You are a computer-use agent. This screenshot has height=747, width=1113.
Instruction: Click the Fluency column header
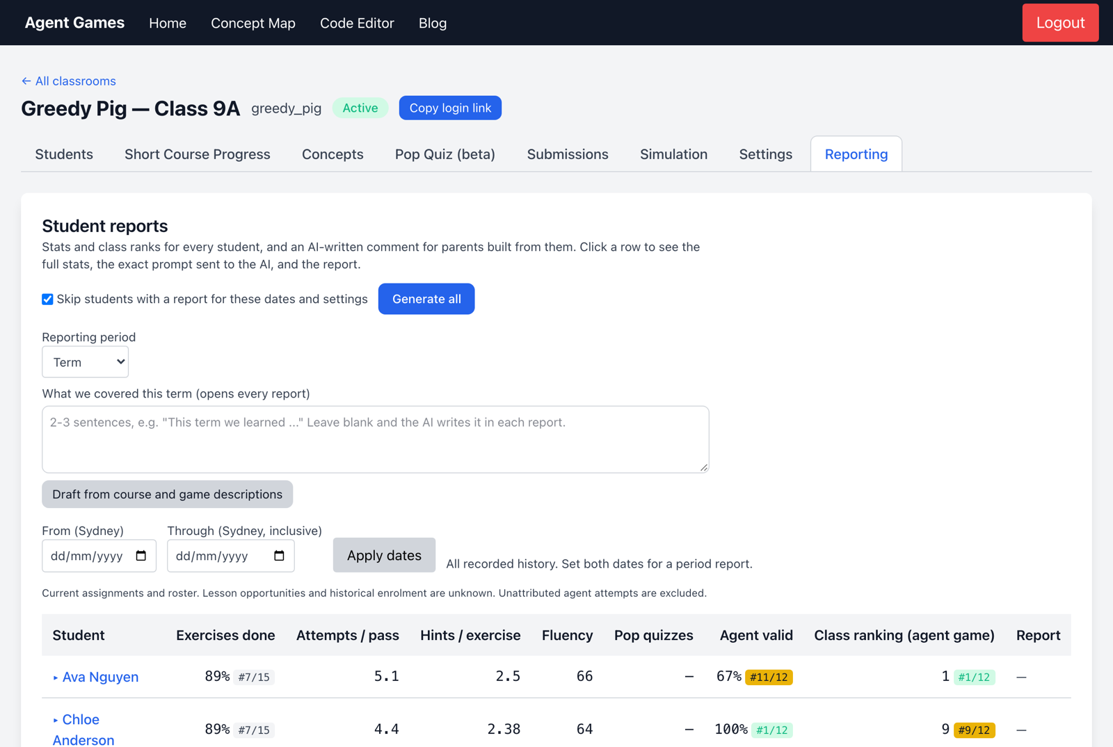pyautogui.click(x=568, y=635)
